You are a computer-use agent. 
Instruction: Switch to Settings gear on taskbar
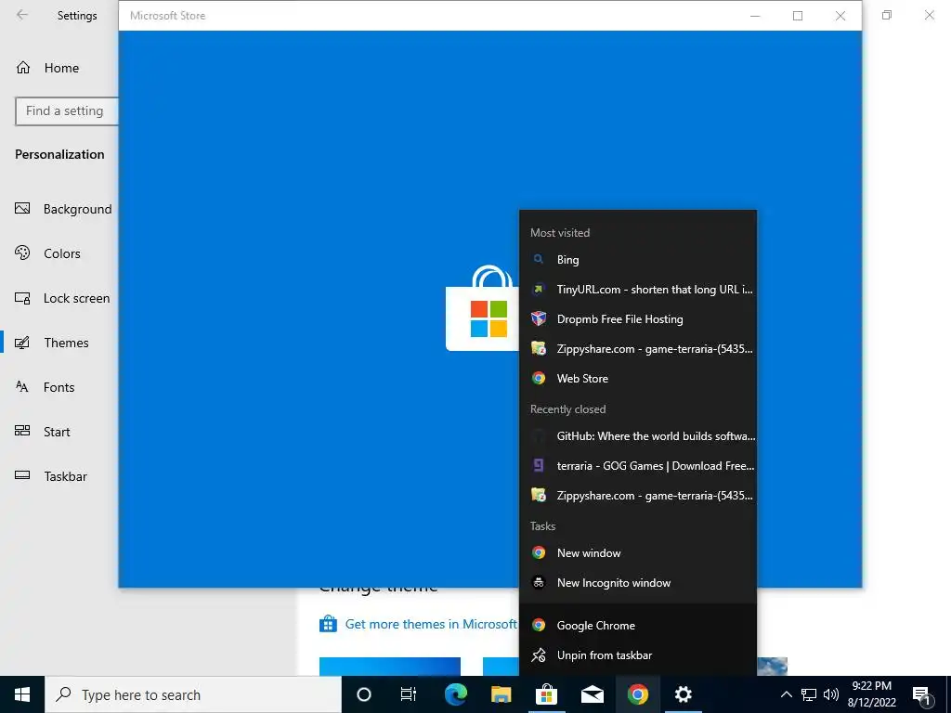[x=683, y=694]
